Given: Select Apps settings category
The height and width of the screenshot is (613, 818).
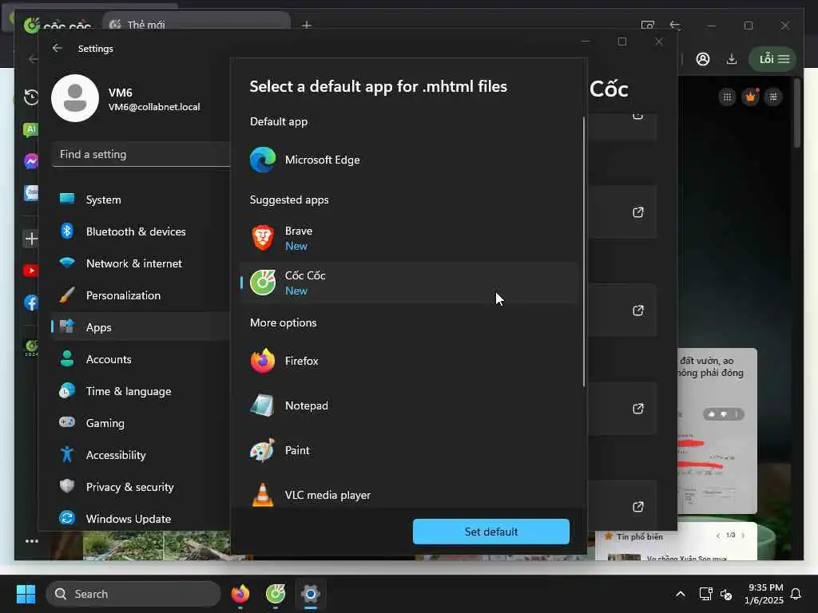Looking at the screenshot, I should point(141,326).
